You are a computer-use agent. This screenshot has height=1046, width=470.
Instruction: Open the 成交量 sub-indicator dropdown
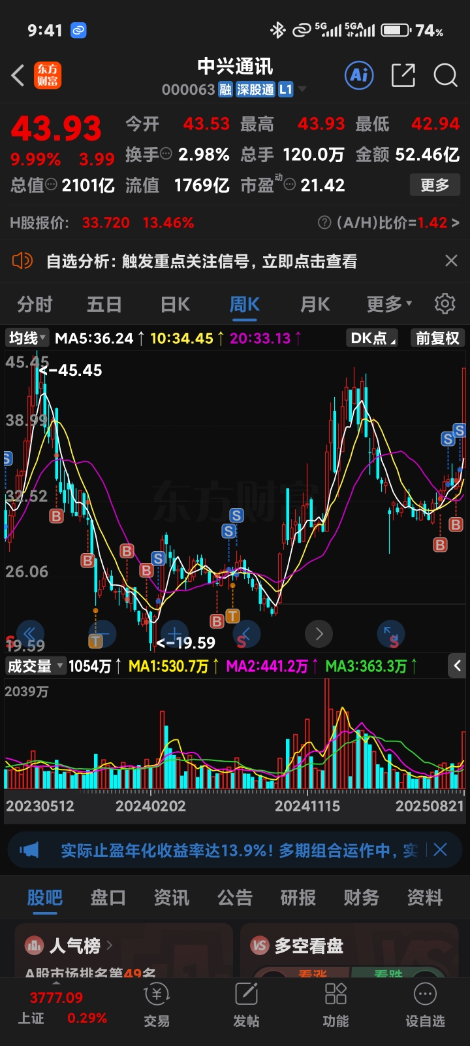click(35, 666)
